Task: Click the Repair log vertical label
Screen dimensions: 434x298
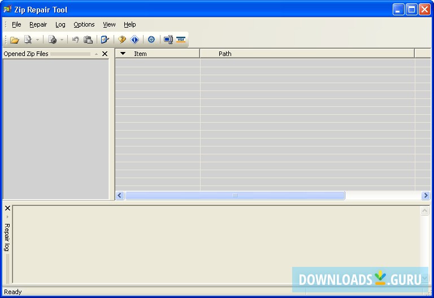Action: click(7, 237)
